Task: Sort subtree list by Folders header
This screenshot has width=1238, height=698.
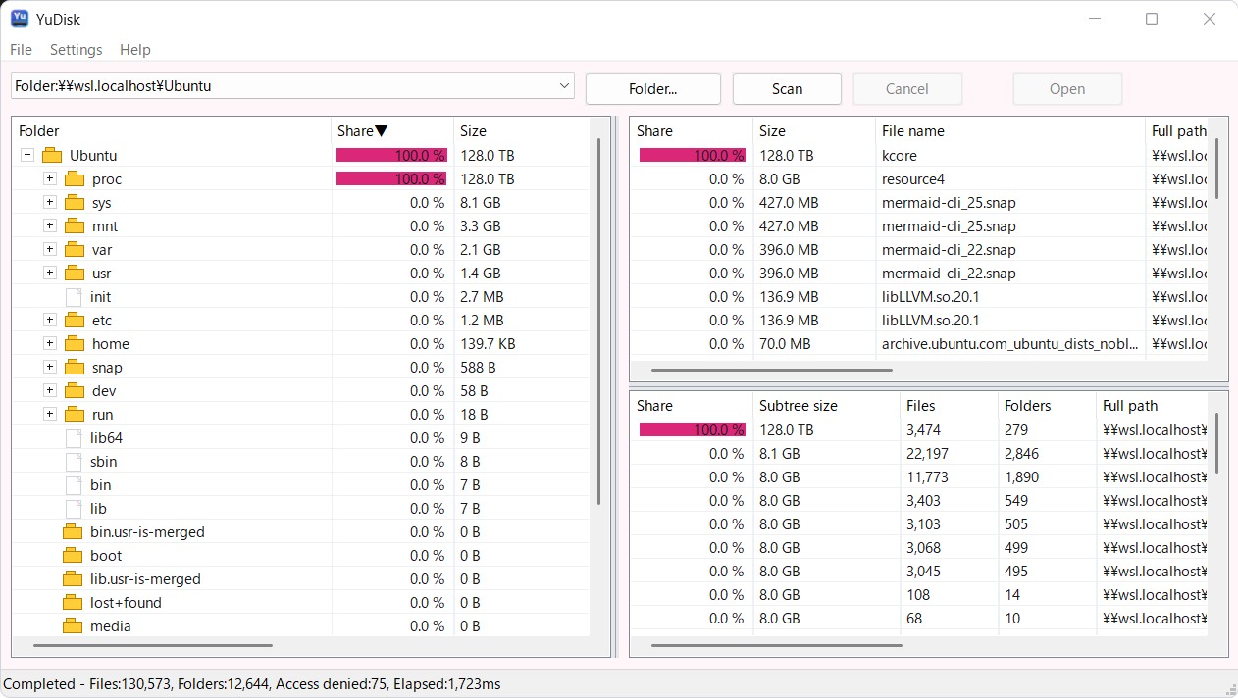Action: (x=1047, y=405)
